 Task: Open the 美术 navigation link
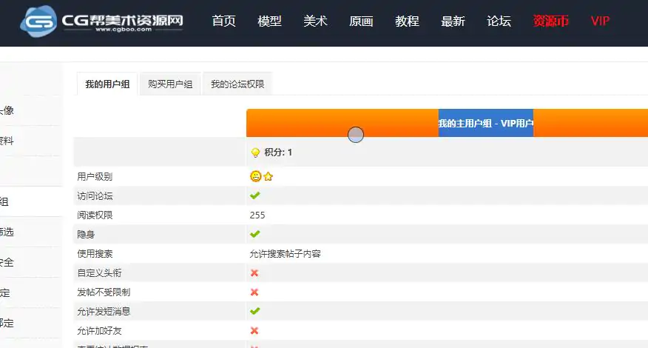pyautogui.click(x=315, y=21)
